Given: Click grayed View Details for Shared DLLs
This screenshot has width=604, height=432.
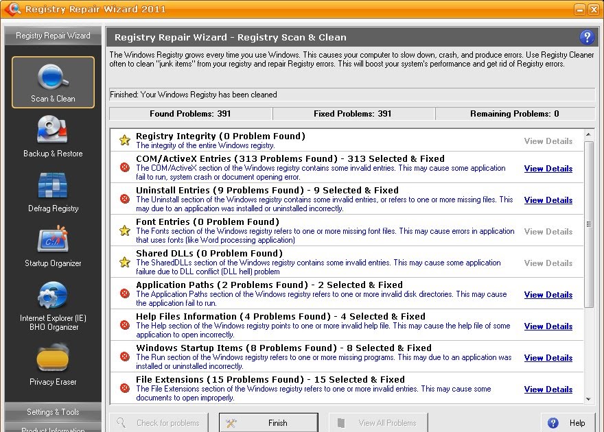Looking at the screenshot, I should click(548, 263).
